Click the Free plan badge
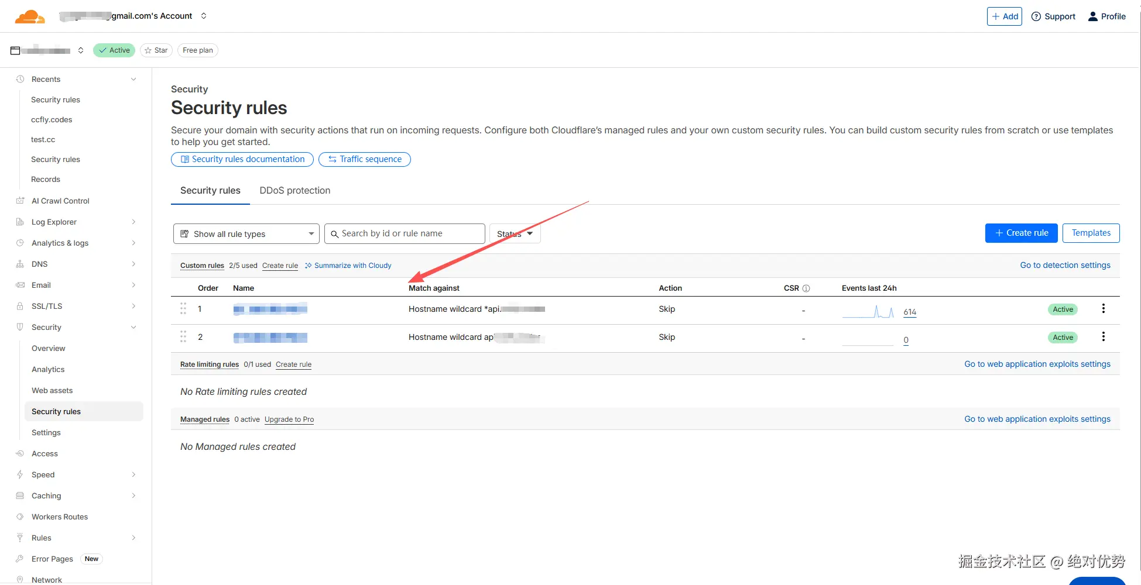Image resolution: width=1141 pixels, height=585 pixels. (198, 50)
